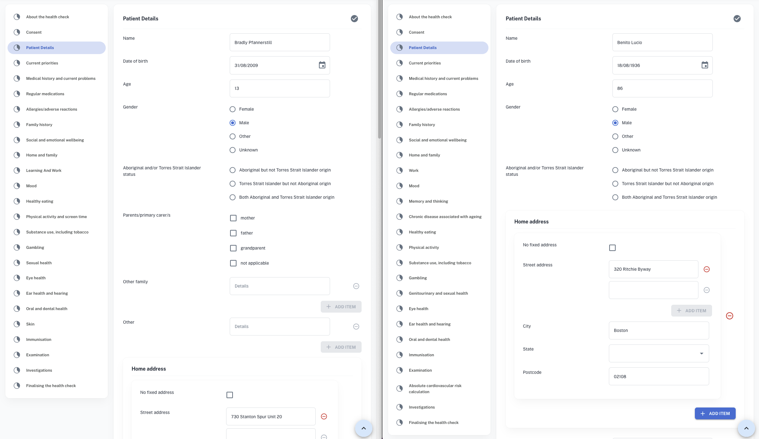Select Female gender for Bradly Pfannerstill
The image size is (759, 439).
coord(233,109)
